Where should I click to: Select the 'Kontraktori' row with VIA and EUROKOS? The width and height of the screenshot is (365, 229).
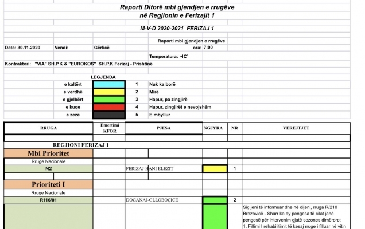click(79, 64)
